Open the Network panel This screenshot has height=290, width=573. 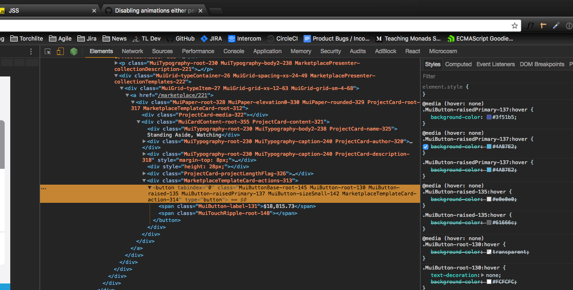(x=132, y=51)
